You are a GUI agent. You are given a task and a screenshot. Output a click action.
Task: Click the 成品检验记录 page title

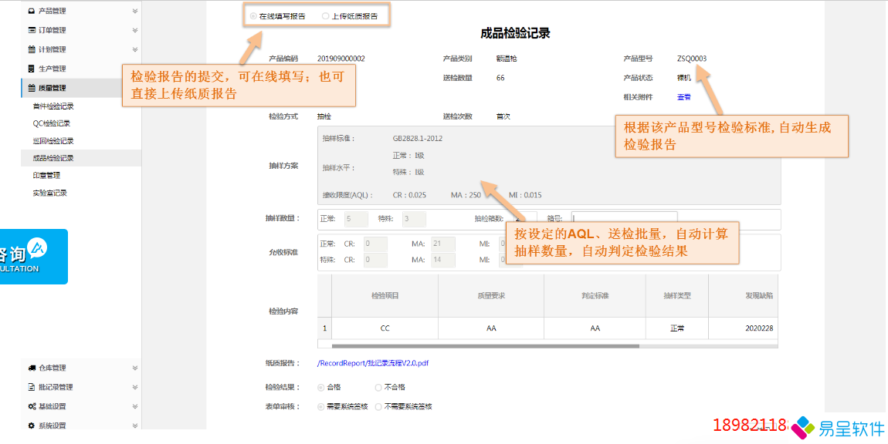point(515,34)
